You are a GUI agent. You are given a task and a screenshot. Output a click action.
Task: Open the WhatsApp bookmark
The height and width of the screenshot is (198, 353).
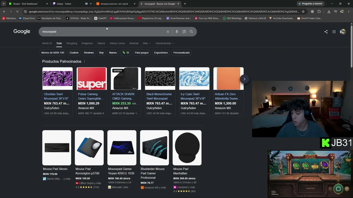tap(232, 18)
